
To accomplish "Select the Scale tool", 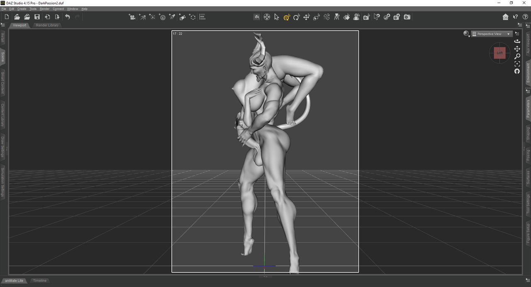I will click(x=317, y=17).
